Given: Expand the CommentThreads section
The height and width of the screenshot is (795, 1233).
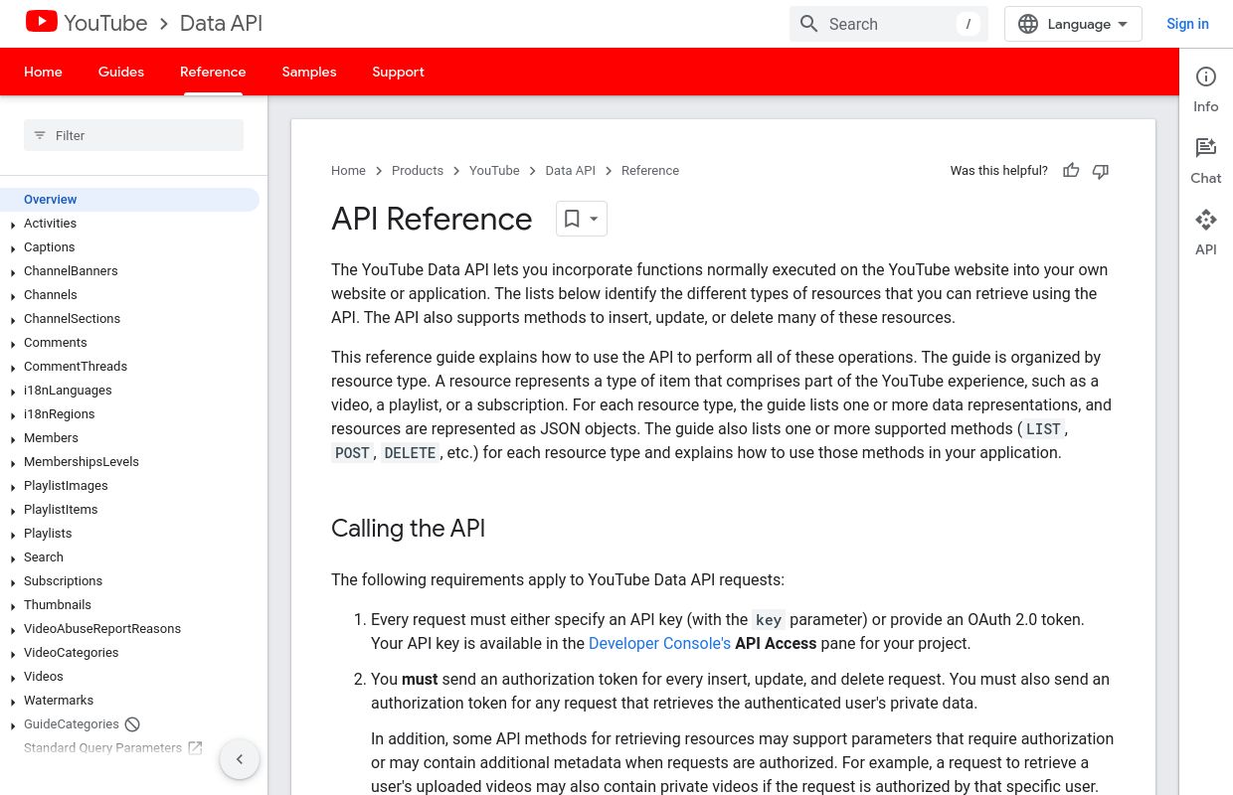Looking at the screenshot, I should click(13, 368).
